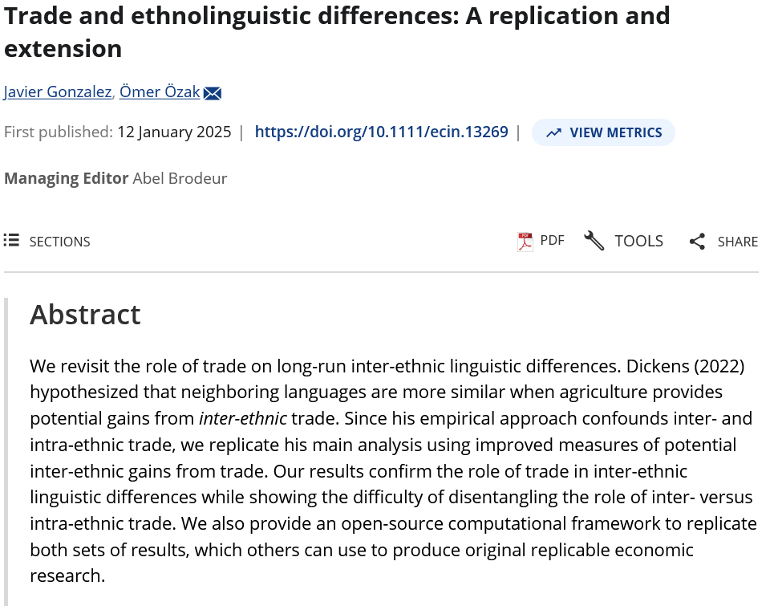Click the Abstract heading

coord(85,314)
